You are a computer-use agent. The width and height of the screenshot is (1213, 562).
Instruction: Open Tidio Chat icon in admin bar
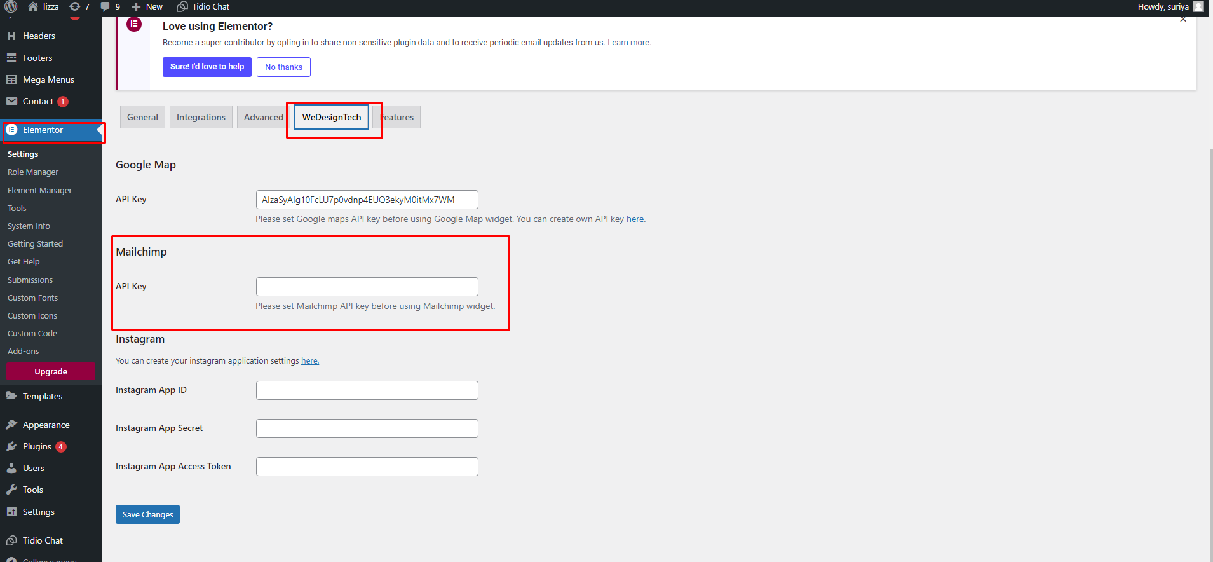click(182, 6)
